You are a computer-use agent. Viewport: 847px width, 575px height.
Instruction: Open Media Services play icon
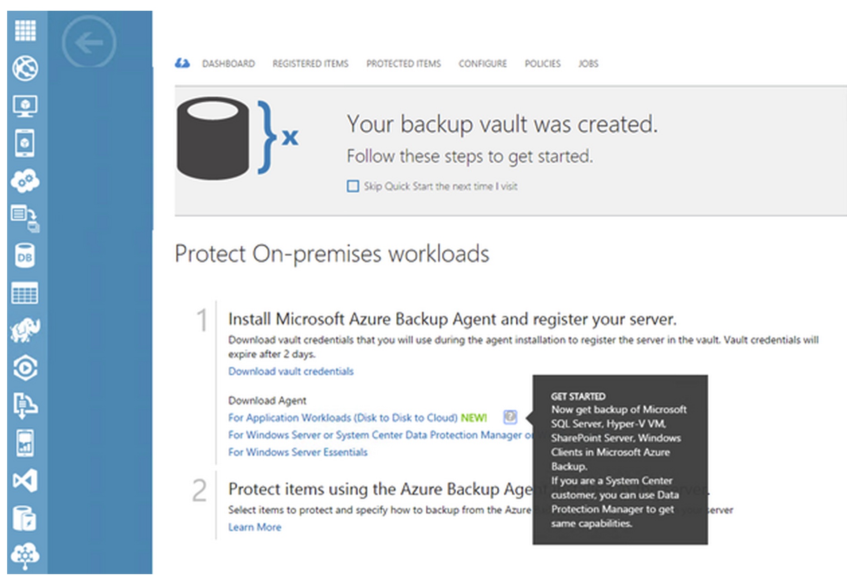[x=25, y=368]
